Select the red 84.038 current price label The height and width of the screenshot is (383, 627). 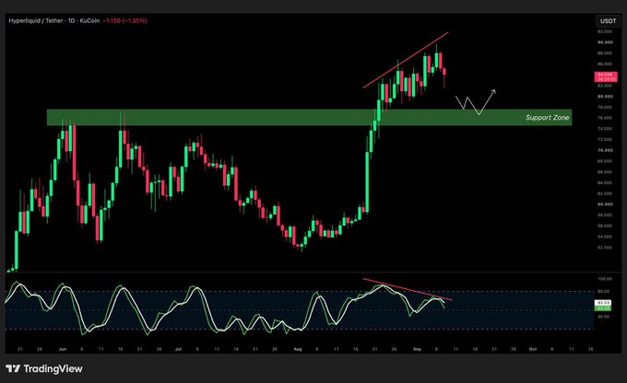click(606, 75)
